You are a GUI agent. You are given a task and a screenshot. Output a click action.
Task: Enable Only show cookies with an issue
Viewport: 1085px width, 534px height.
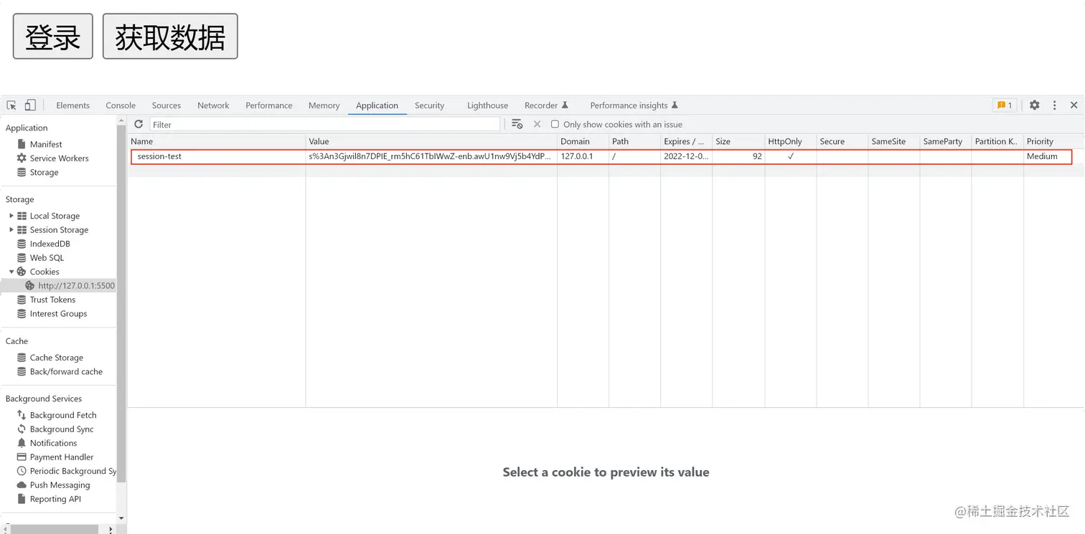click(x=555, y=124)
